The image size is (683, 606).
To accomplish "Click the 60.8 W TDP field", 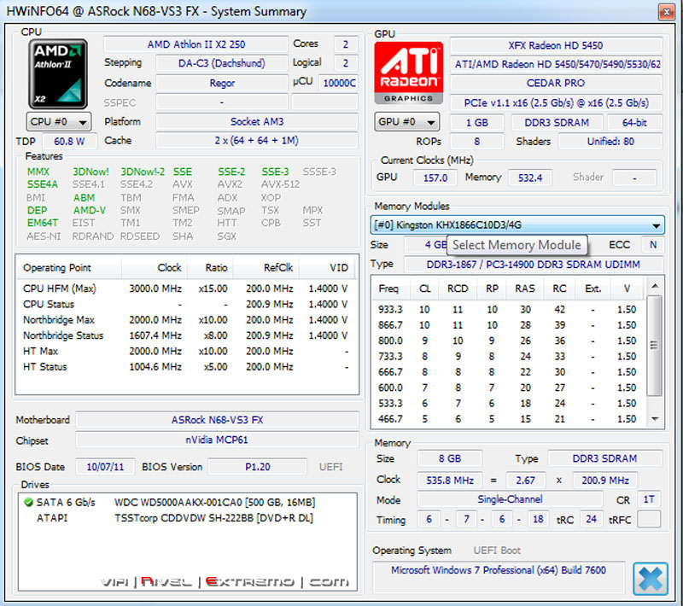I will click(69, 142).
